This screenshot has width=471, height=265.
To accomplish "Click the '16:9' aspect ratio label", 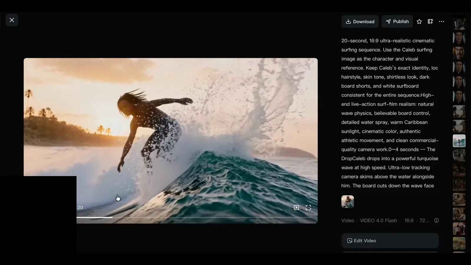I will click(x=409, y=221).
